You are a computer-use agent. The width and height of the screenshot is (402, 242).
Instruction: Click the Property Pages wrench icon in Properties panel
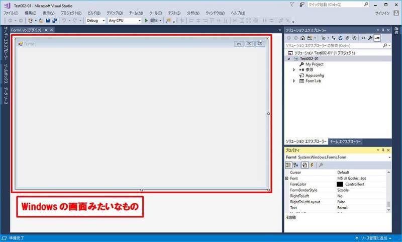321,165
